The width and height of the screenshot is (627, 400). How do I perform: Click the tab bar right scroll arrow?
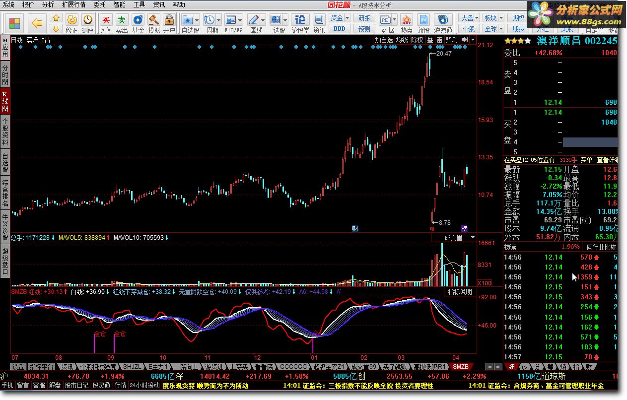[497, 367]
